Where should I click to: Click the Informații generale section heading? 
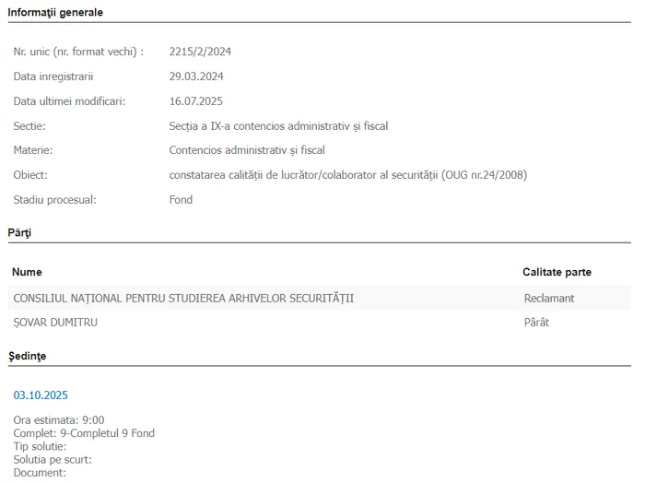click(x=55, y=12)
